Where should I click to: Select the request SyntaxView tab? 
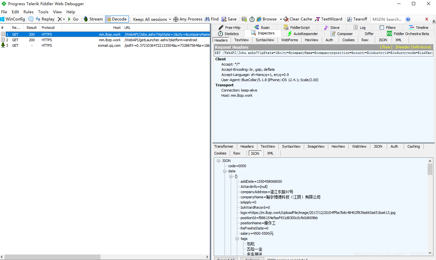[x=265, y=40]
